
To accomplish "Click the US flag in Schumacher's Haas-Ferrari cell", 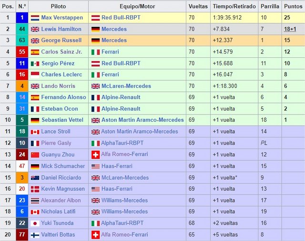I will click(x=95, y=167).
